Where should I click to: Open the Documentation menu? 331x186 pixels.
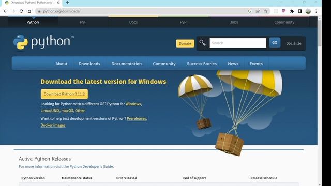(x=126, y=64)
